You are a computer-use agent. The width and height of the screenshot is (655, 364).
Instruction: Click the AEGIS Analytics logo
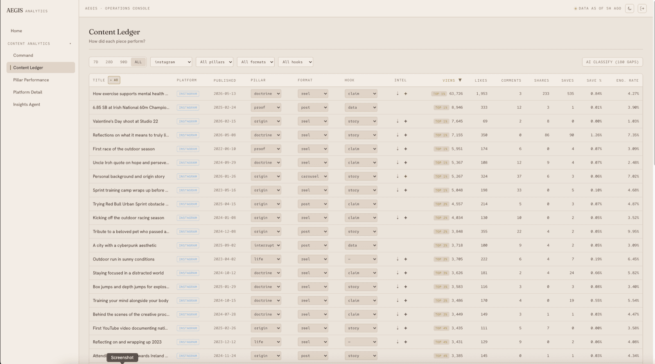click(27, 11)
